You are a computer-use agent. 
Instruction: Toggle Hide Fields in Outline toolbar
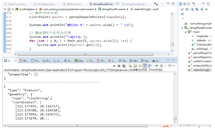pyautogui.click(x=197, y=9)
